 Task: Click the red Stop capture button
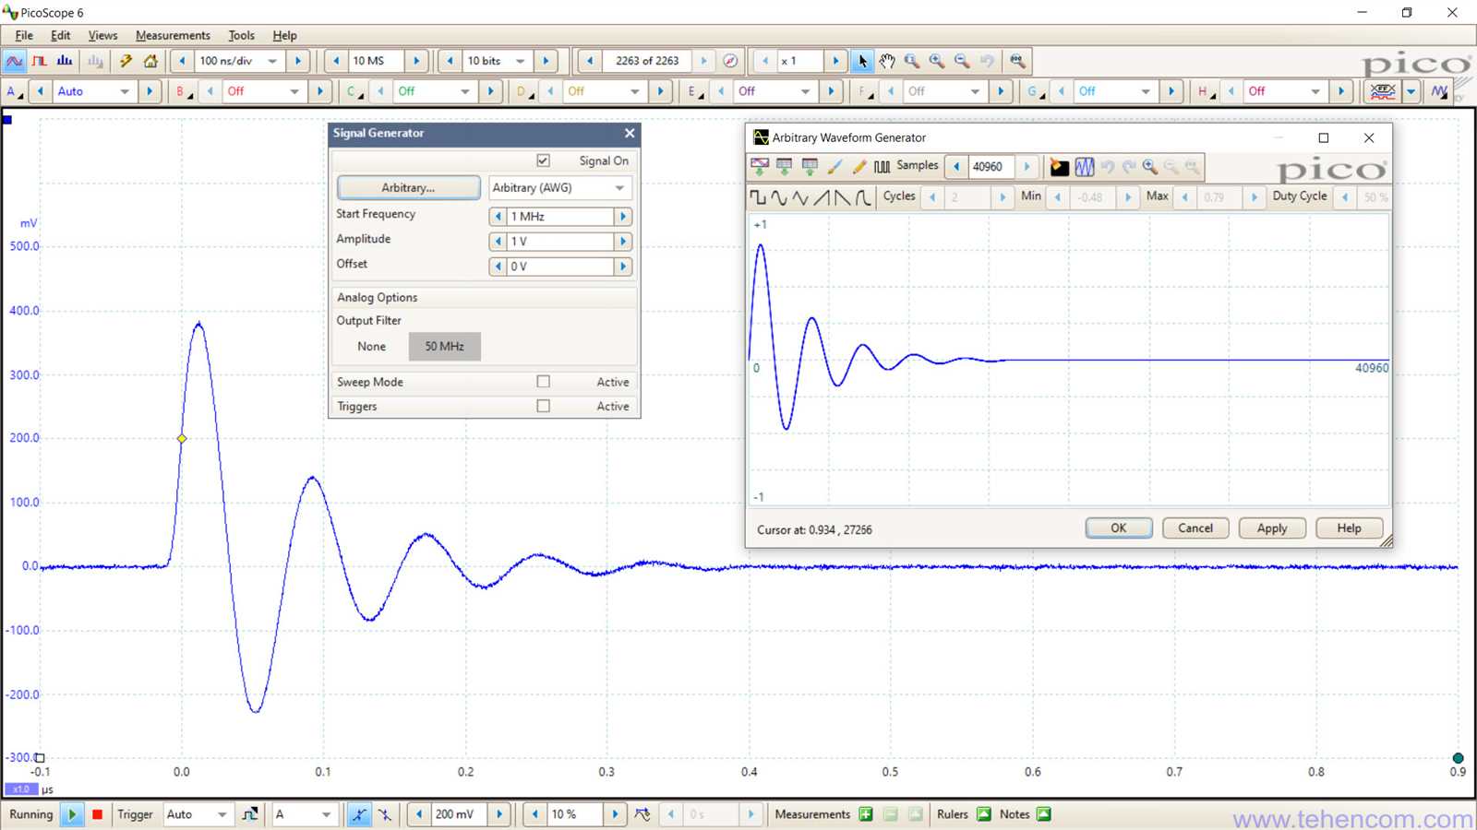[97, 814]
